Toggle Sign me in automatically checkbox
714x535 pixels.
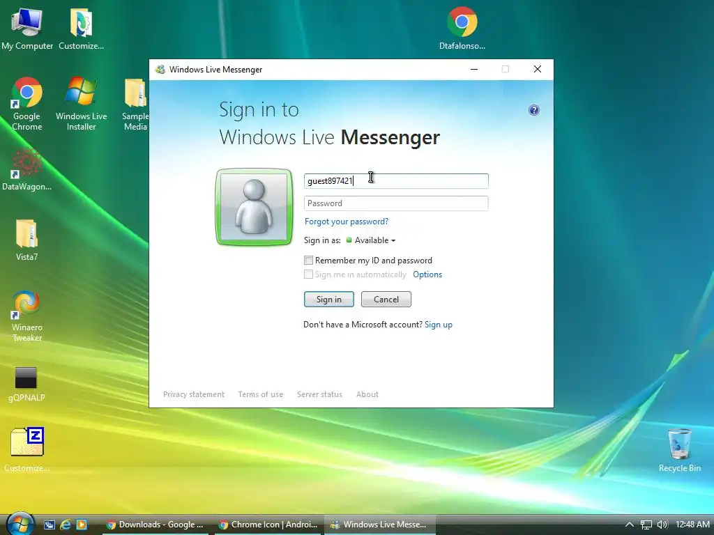click(308, 274)
